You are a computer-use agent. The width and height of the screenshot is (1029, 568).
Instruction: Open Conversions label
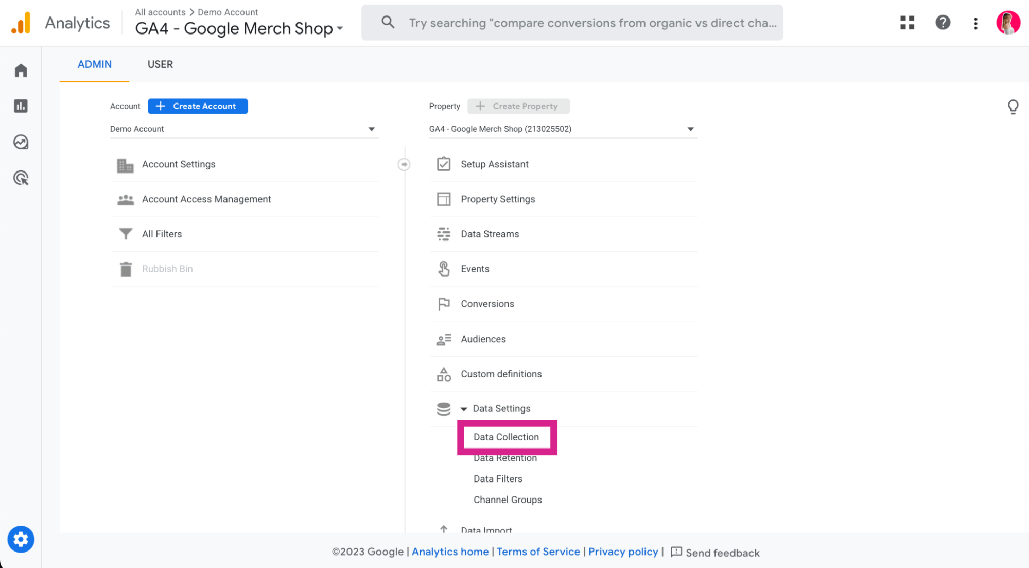[x=487, y=304]
